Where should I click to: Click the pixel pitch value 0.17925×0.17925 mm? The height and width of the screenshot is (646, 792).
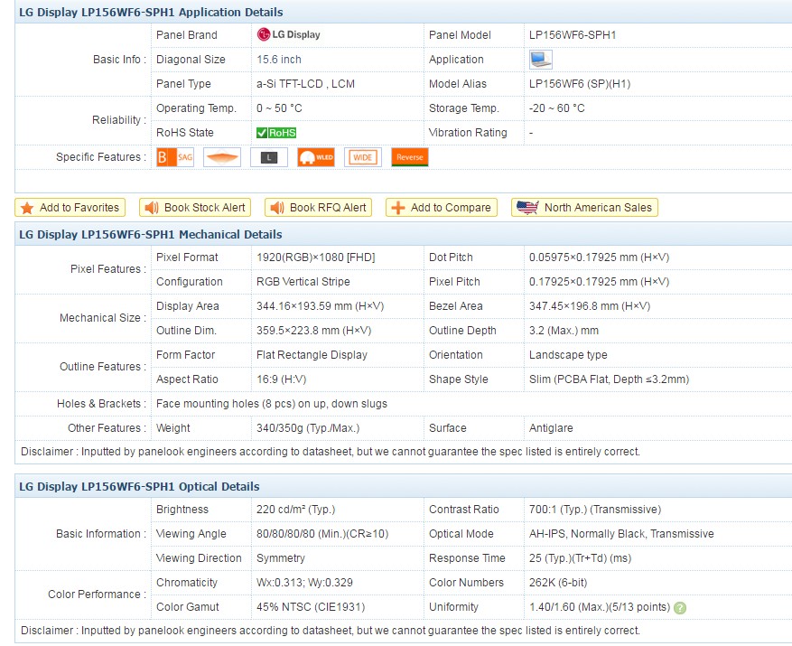(599, 282)
